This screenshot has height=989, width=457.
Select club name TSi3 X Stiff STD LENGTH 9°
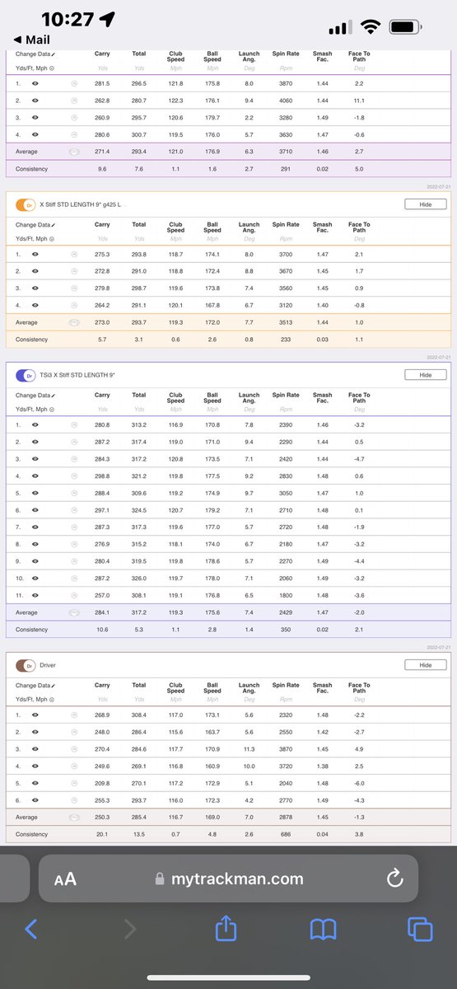77,375
